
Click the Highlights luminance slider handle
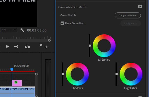(x=117, y=74)
